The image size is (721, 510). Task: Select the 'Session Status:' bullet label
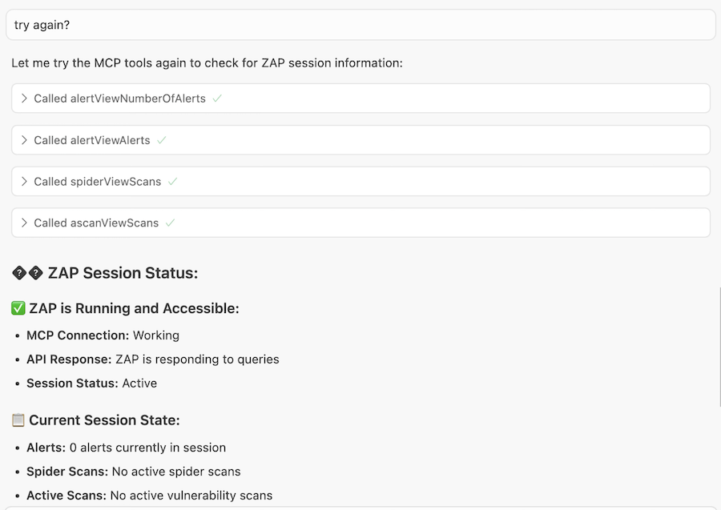tap(72, 384)
